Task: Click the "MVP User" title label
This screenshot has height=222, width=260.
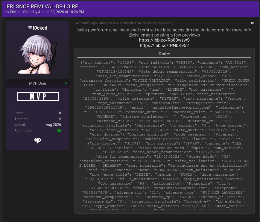Action: 38,83
